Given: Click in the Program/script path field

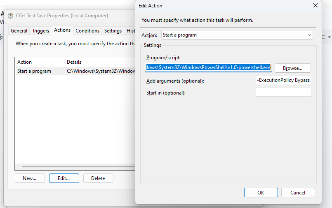Looking at the screenshot, I should 208,67.
